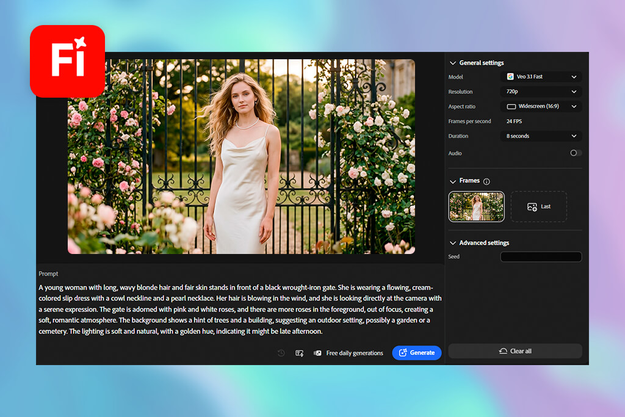Click the widescreen rectangle icon
This screenshot has width=625, height=417.
tap(511, 106)
